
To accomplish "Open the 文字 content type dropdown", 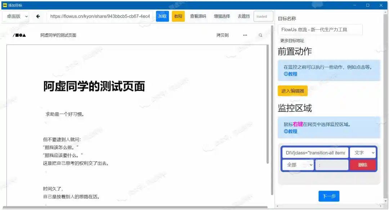I will click(363, 152).
